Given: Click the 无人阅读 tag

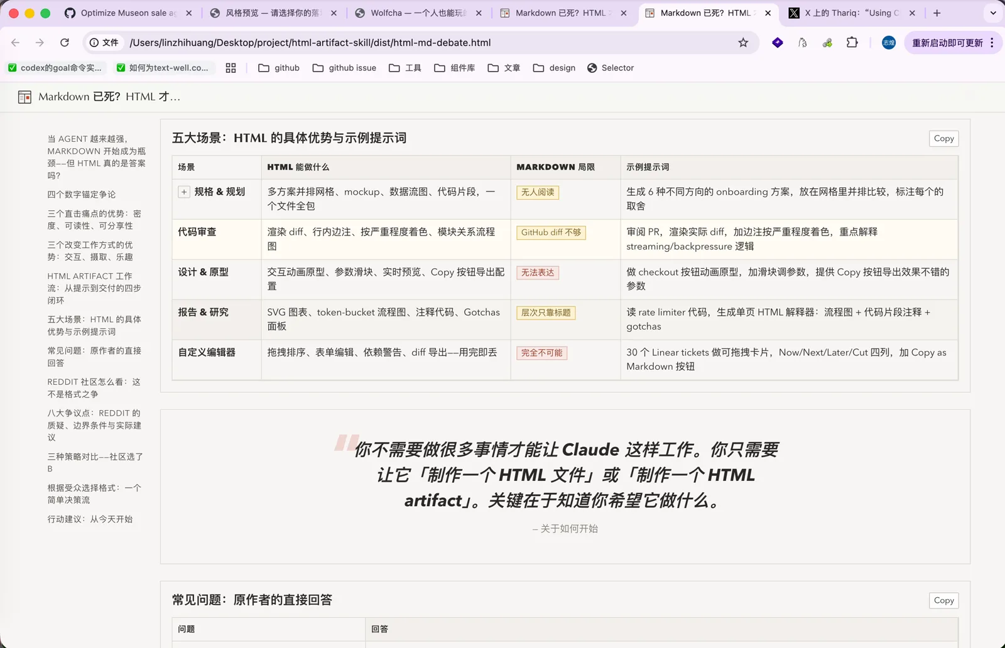Looking at the screenshot, I should [538, 192].
